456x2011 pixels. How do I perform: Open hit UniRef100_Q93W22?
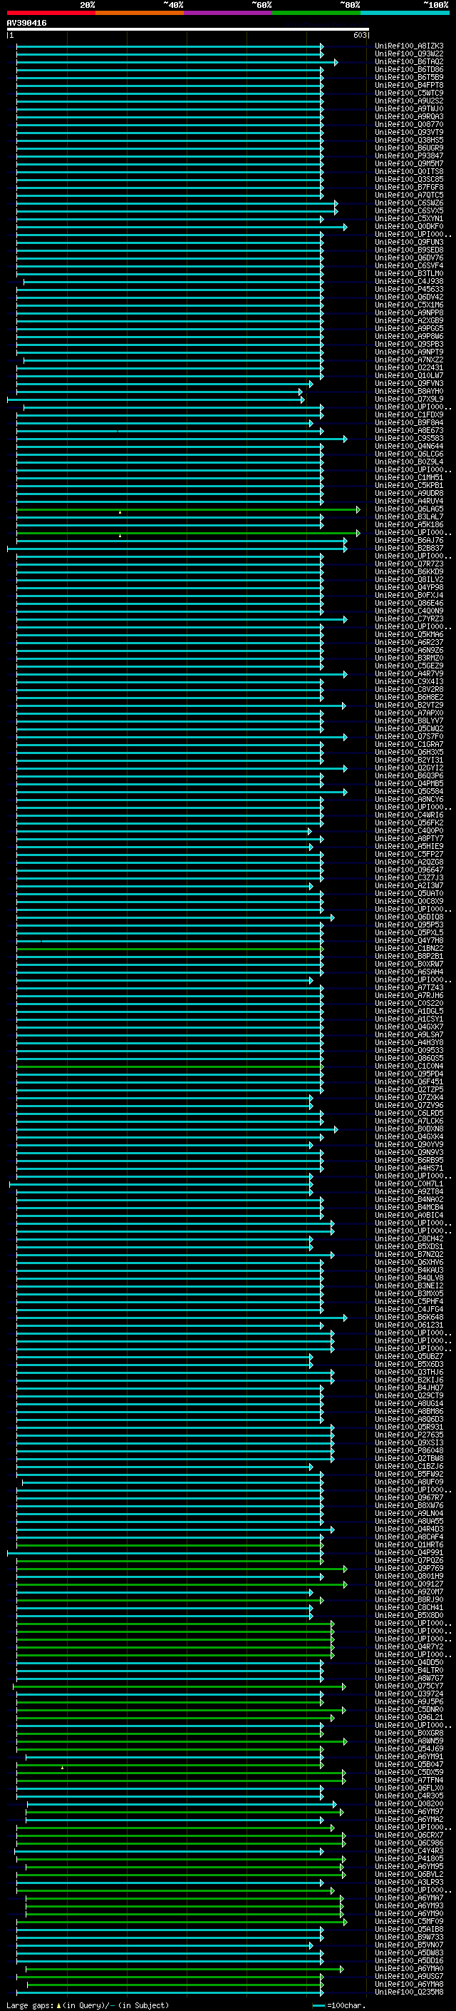click(409, 54)
